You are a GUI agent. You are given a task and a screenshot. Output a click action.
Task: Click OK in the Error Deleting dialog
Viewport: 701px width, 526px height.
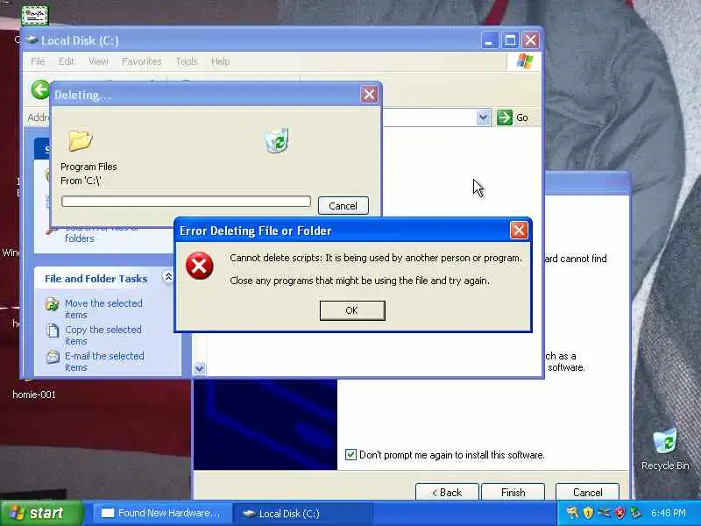click(352, 310)
